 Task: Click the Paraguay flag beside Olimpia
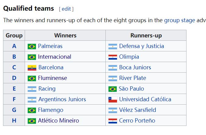[113, 57]
